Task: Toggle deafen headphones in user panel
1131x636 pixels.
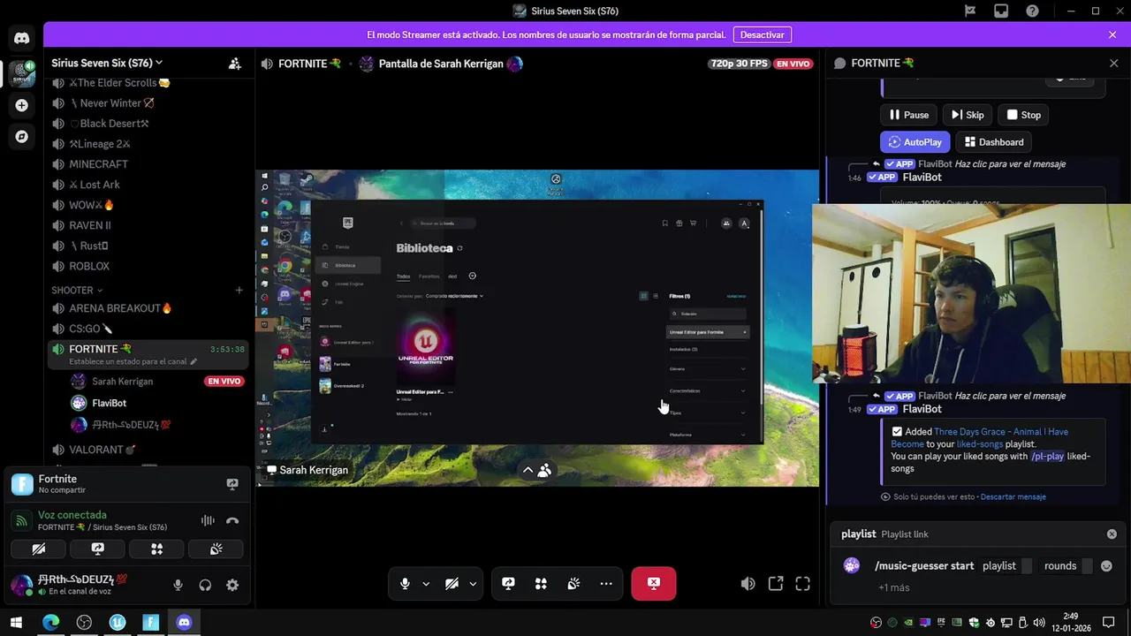Action: pyautogui.click(x=205, y=585)
